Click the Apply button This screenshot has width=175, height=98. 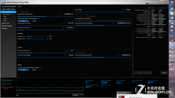(139, 73)
